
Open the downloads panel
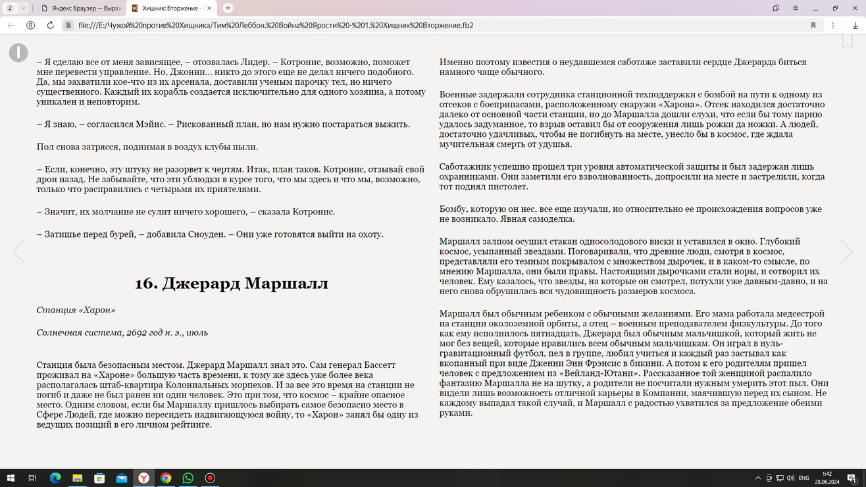pos(855,25)
